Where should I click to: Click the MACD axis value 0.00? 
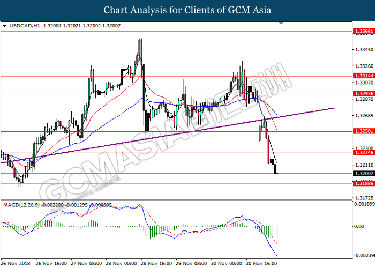click(359, 226)
